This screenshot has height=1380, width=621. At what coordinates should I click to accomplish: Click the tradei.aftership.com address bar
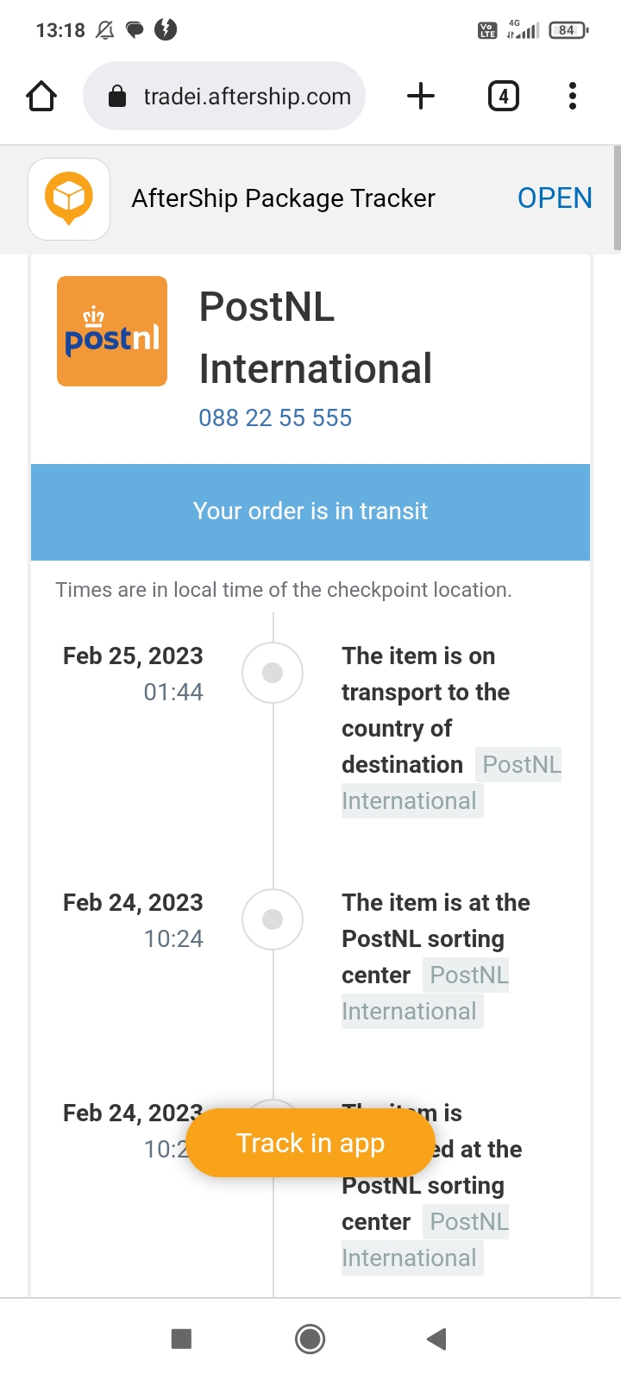[x=247, y=97]
